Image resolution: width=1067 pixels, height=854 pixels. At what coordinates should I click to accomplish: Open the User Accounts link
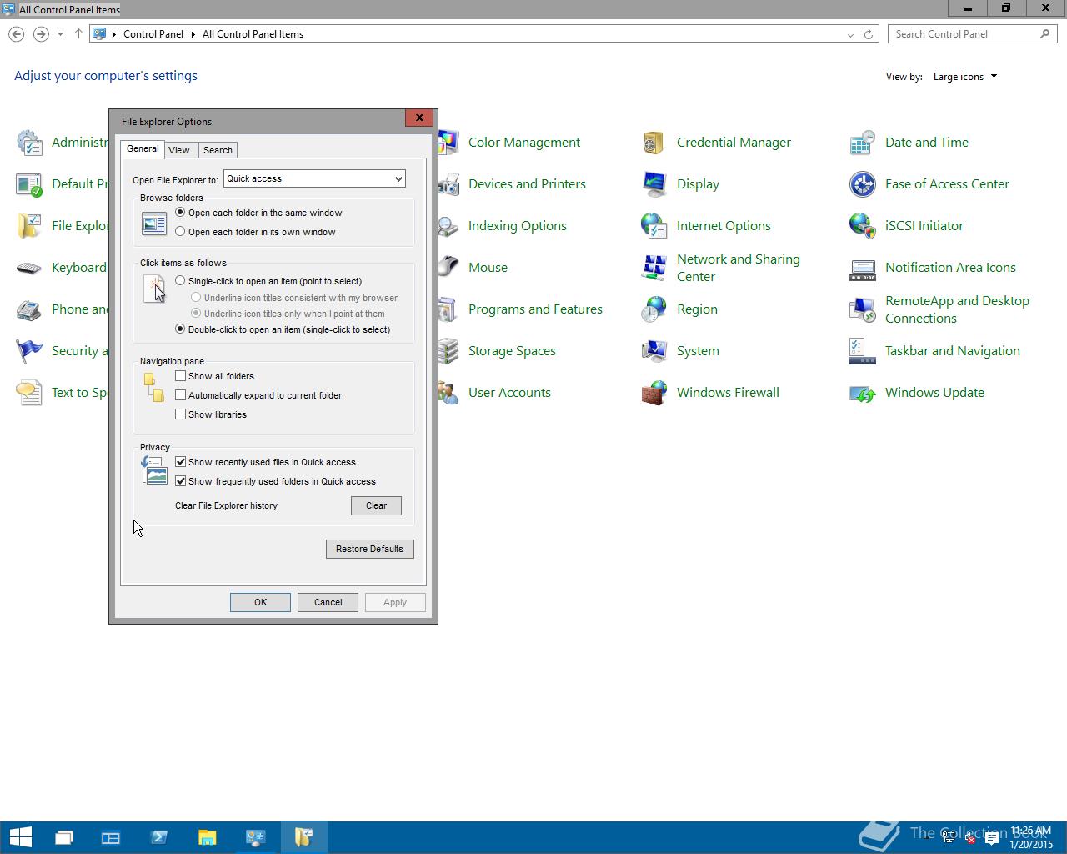[x=509, y=393]
